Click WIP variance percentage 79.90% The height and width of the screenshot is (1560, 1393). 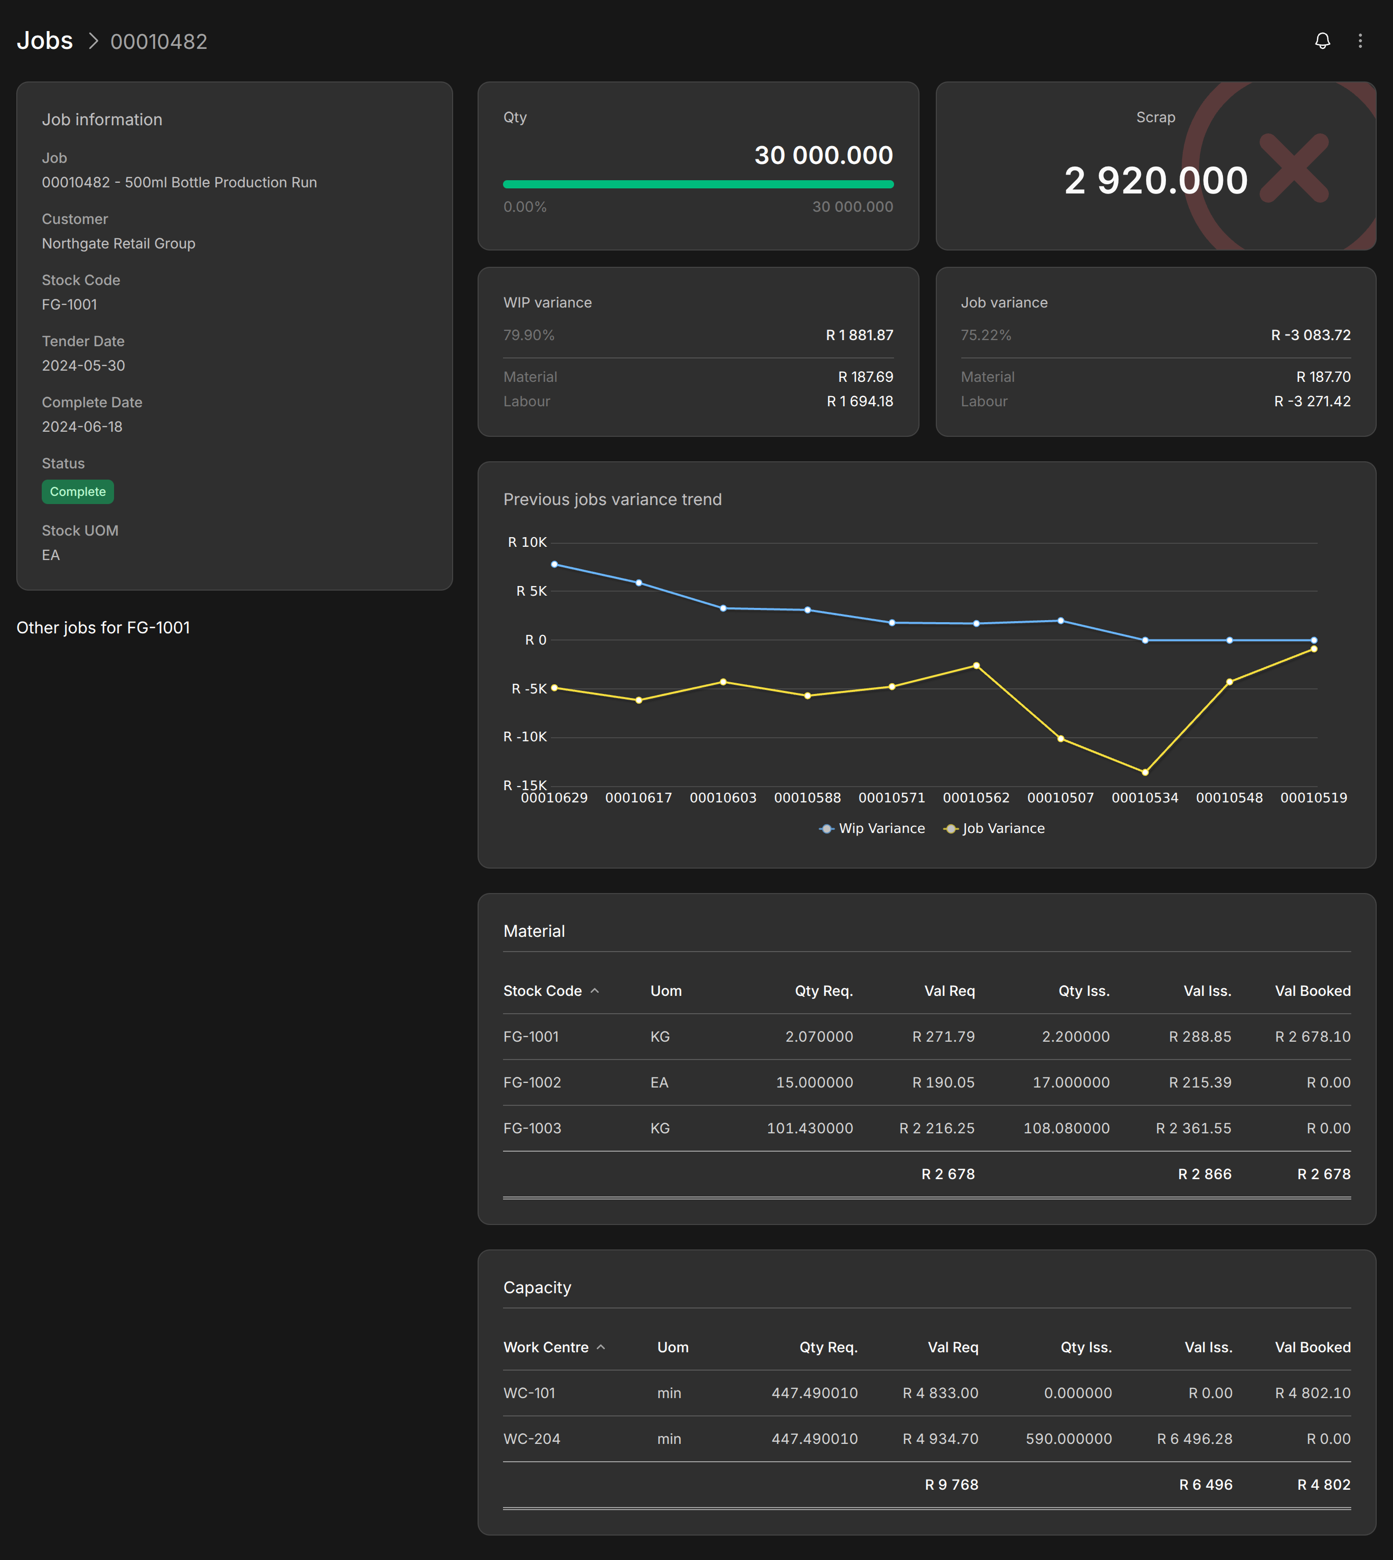[529, 336]
